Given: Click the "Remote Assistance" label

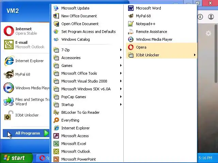Looking at the screenshot, I should pyautogui.click(x=151, y=32).
